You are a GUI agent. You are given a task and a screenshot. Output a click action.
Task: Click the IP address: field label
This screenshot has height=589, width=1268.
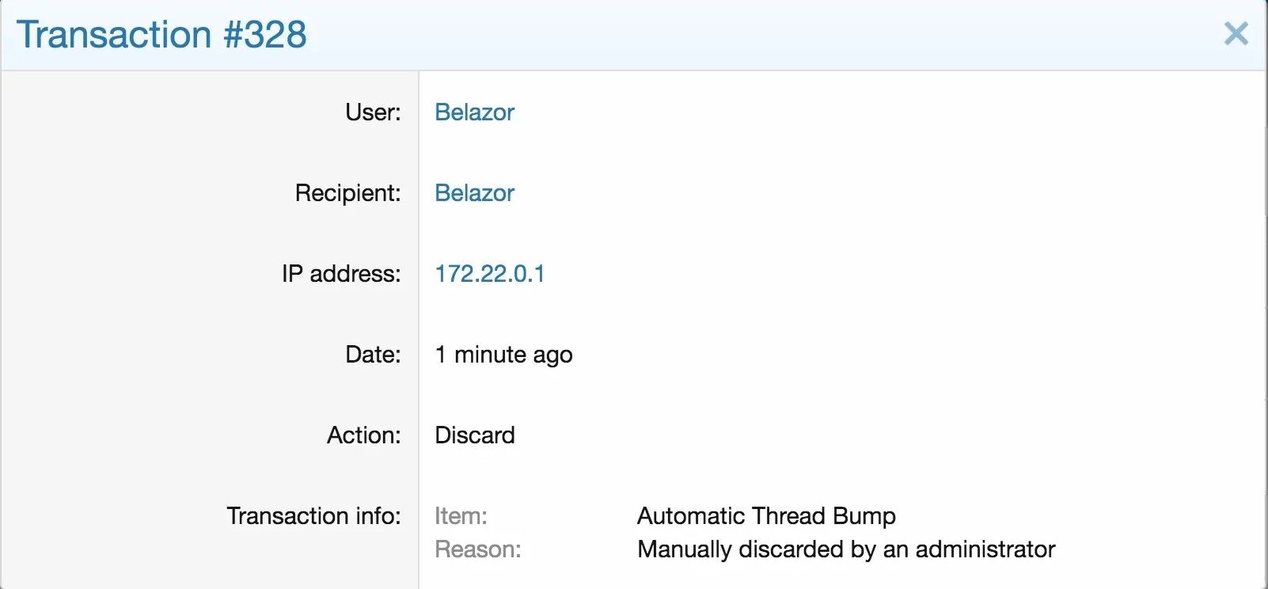tap(341, 274)
